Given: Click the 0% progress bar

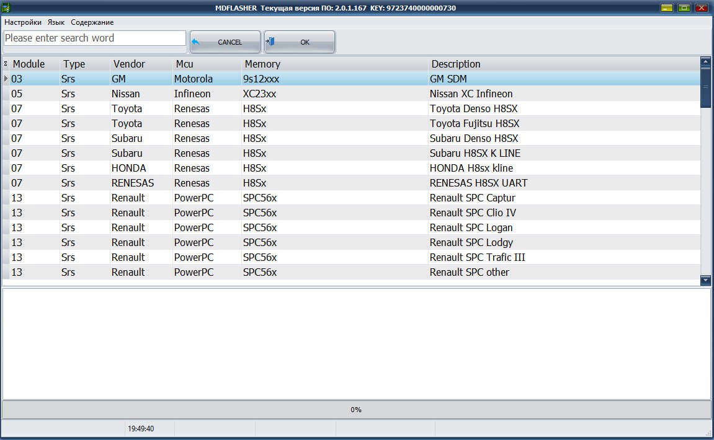Looking at the screenshot, I should click(356, 410).
